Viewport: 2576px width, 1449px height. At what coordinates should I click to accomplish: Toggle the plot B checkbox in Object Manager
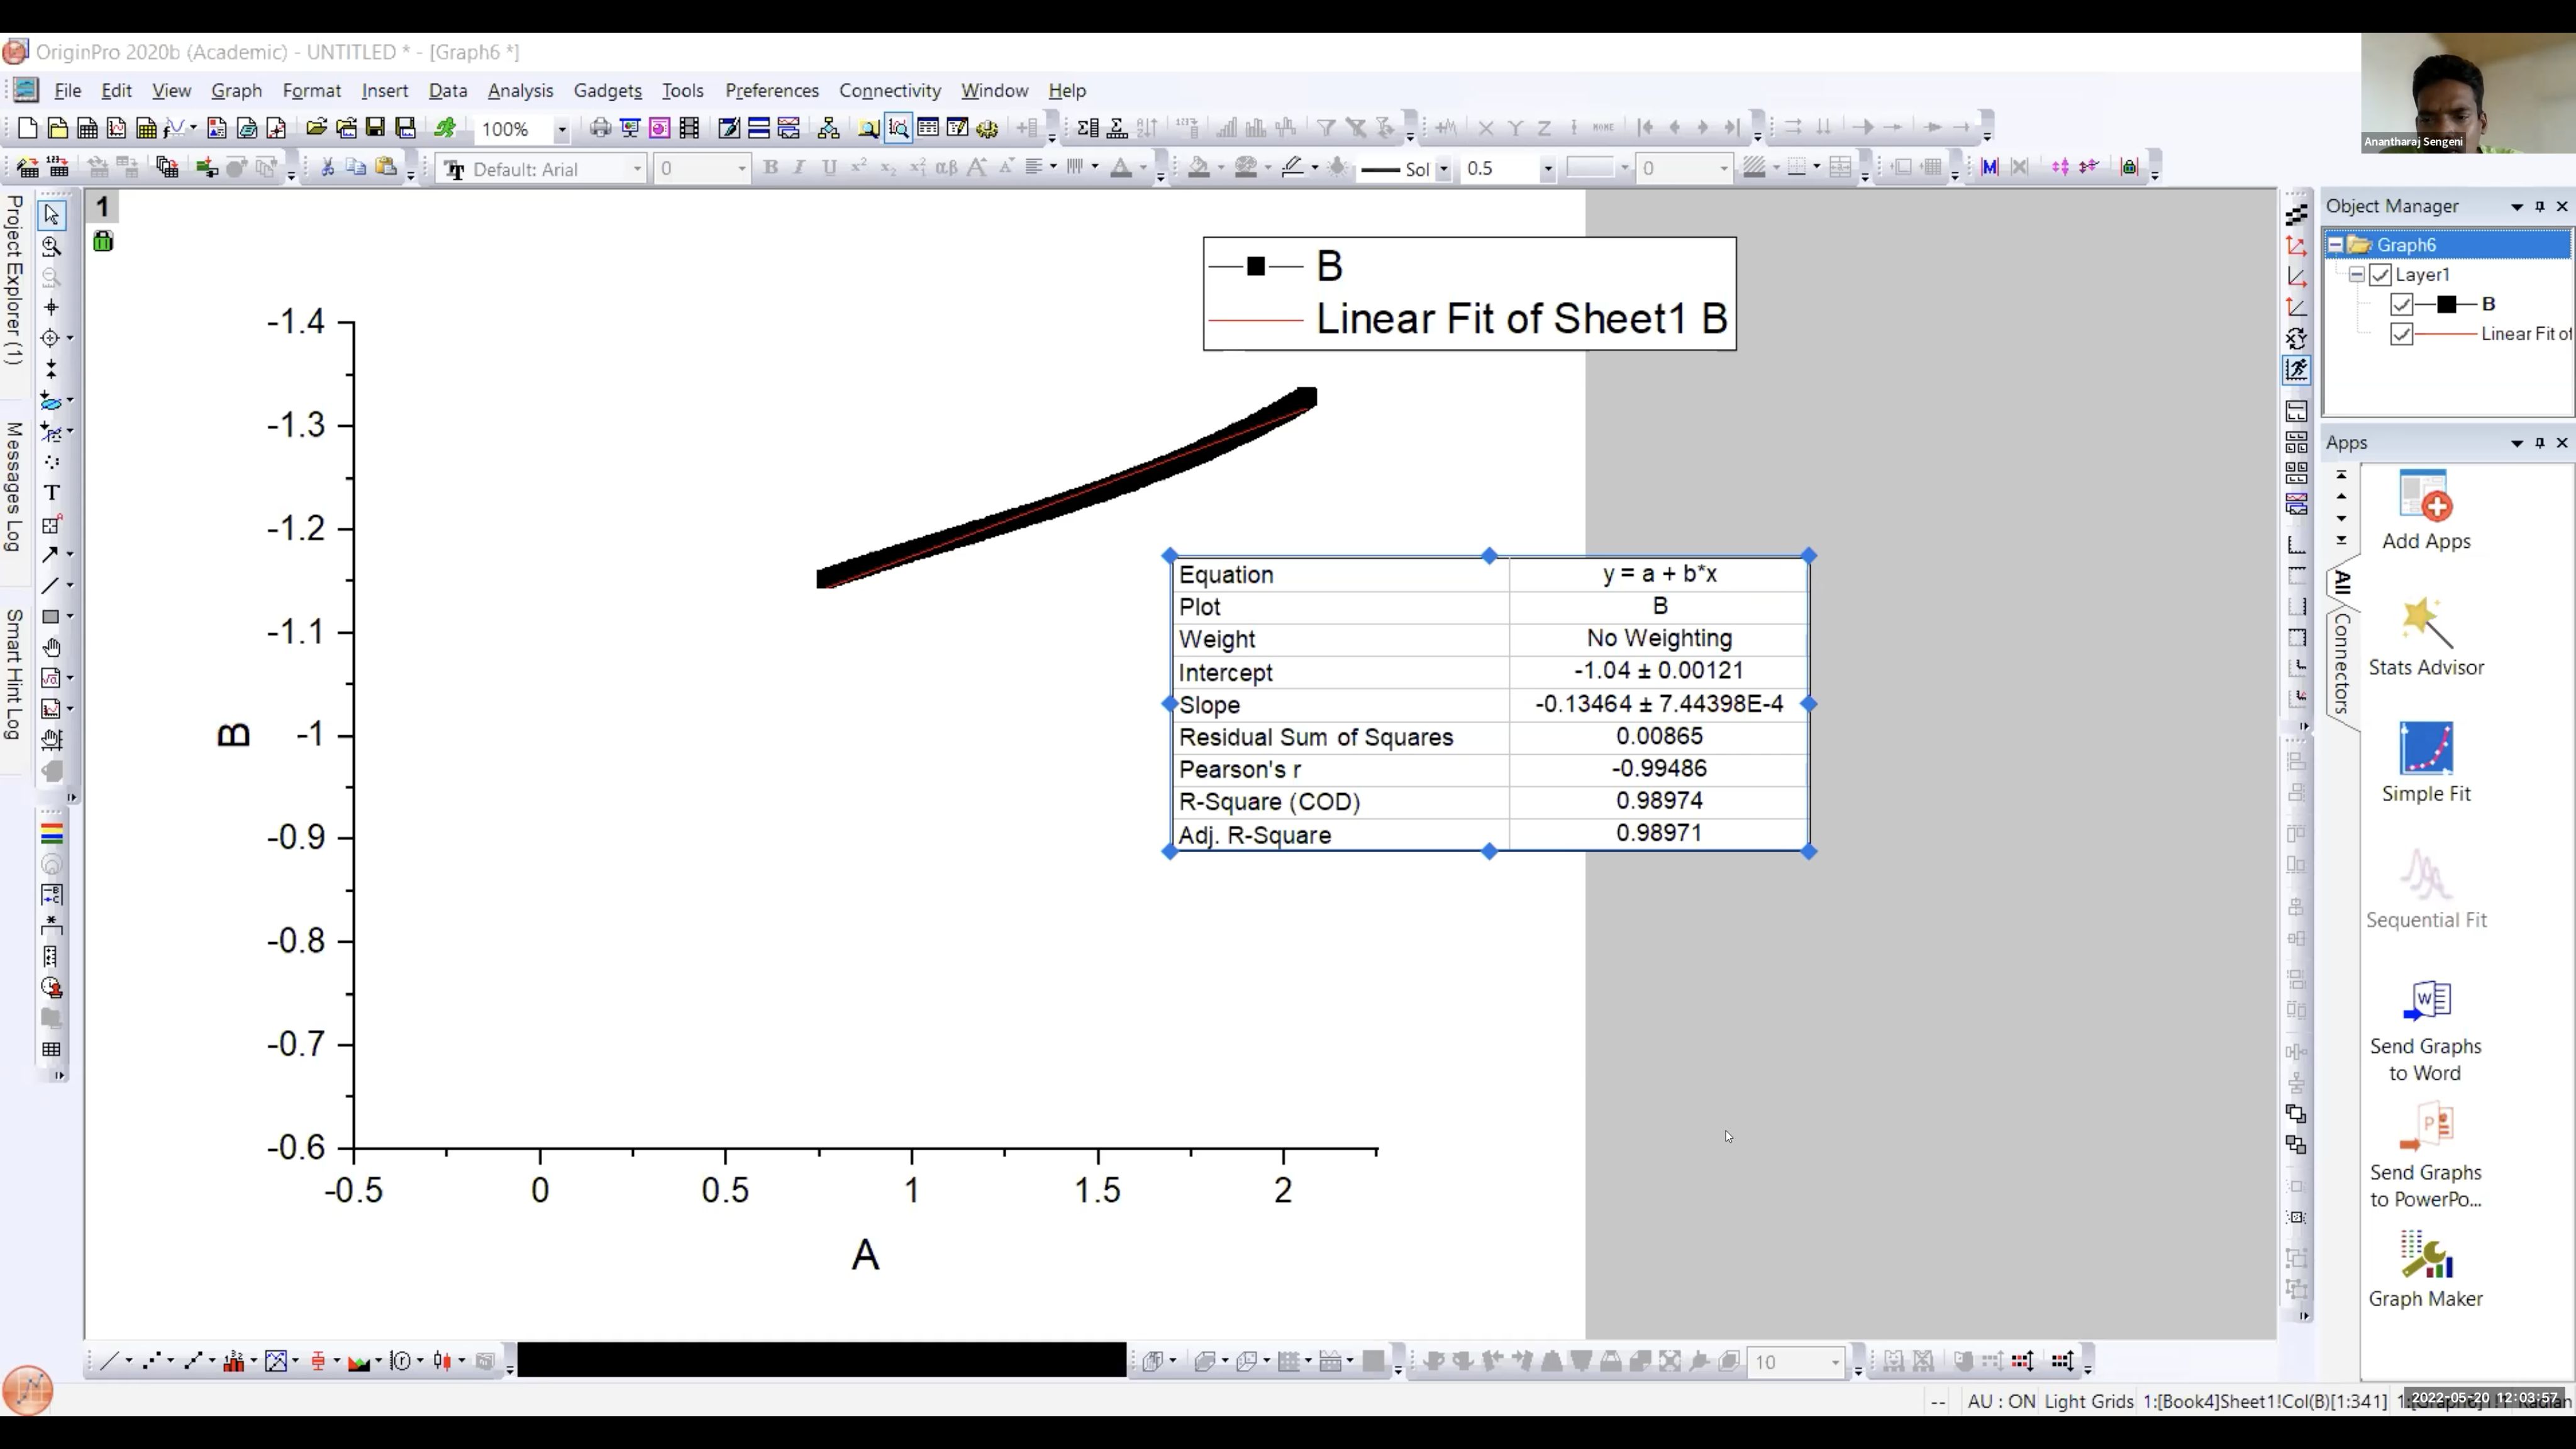click(2401, 305)
